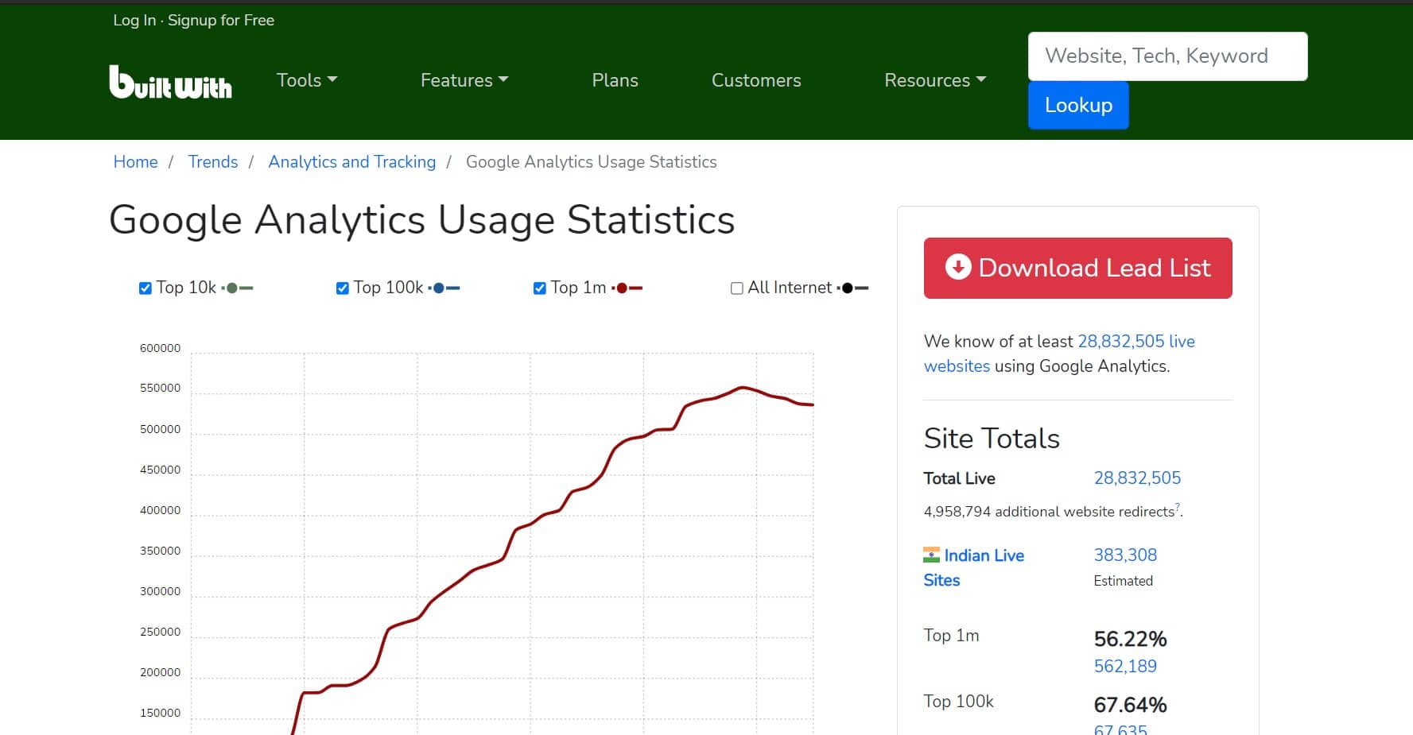The height and width of the screenshot is (735, 1413).
Task: Click the Top 10k green legend marker
Action: (237, 288)
